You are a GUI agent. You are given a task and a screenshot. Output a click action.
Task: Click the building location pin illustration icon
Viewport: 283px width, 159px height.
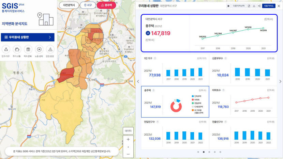[45, 19]
